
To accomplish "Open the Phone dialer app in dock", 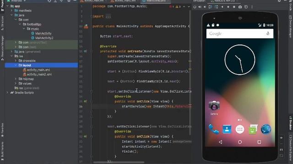I will pos(214,129).
